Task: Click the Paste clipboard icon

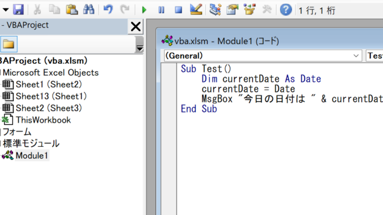Action: 72,10
